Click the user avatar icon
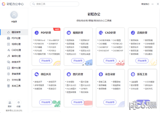 pyautogui.click(x=14, y=15)
